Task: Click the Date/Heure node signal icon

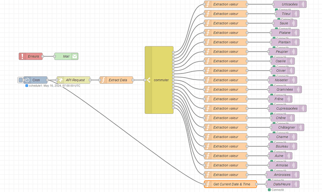Action: pyautogui.click(x=296, y=184)
